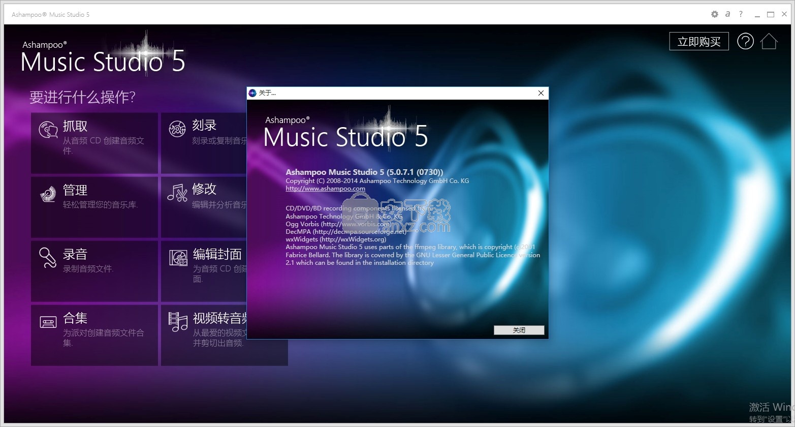Click the 刻录 (Burn) disc icon

(177, 129)
